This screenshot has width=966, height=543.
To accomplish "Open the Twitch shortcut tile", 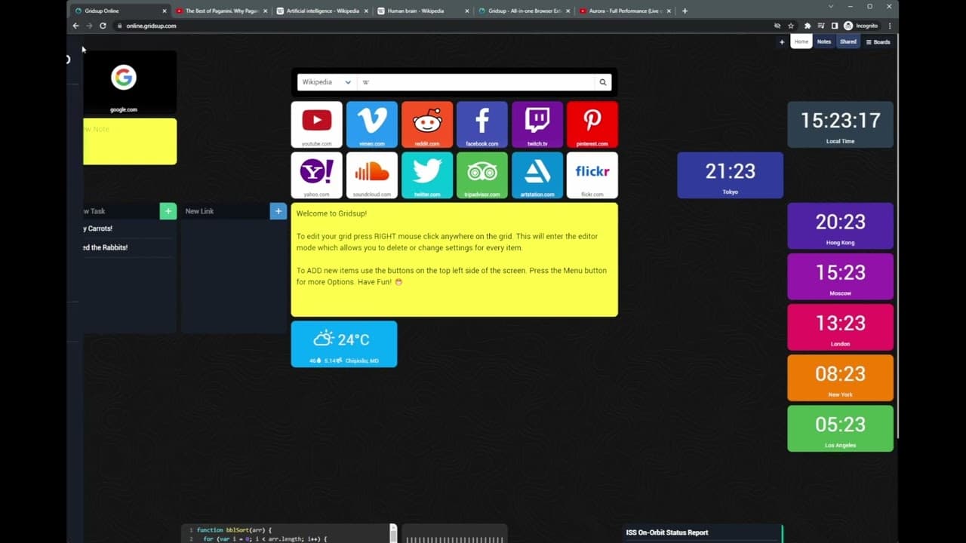I will click(x=537, y=124).
